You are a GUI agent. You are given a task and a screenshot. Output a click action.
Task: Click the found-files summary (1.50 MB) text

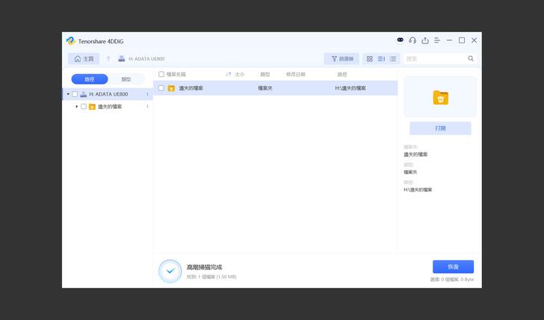point(211,277)
